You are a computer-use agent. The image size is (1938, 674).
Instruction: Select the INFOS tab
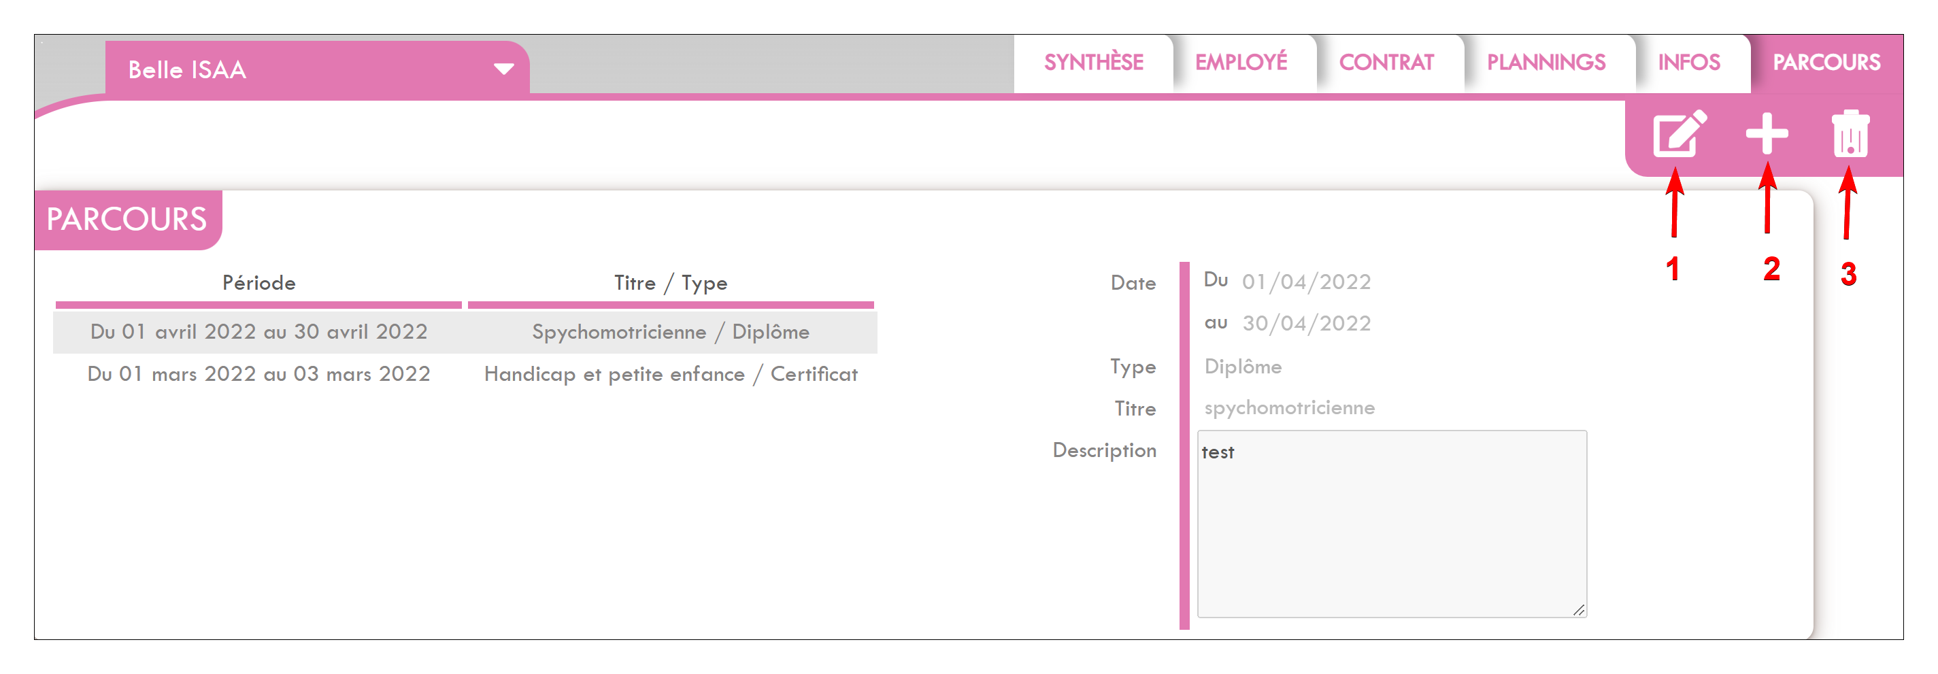coord(1688,63)
